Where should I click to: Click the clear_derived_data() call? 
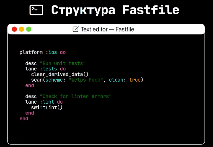coord(60,75)
